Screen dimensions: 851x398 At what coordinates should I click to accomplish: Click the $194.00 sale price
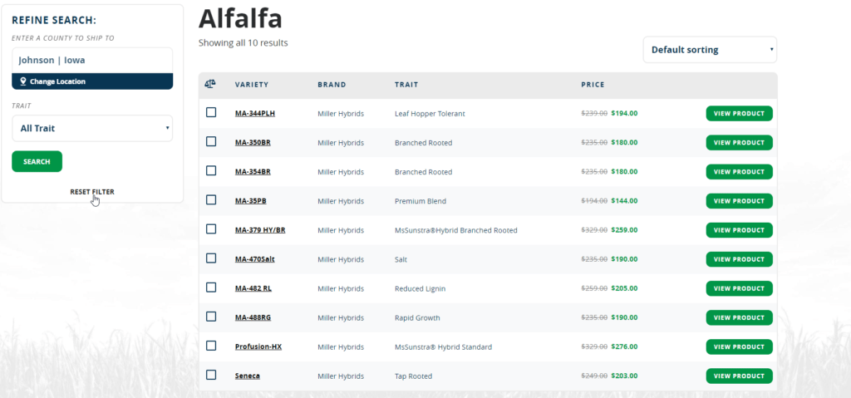[624, 114]
